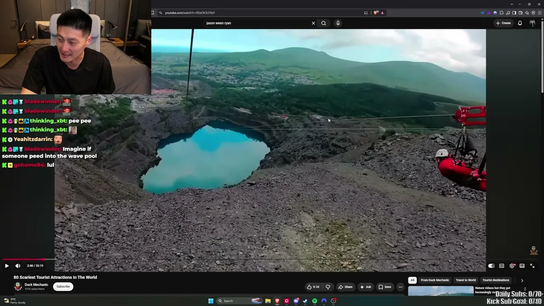Clear the YouTube search text with X
Viewport: 544px width, 306px height.
[x=313, y=23]
